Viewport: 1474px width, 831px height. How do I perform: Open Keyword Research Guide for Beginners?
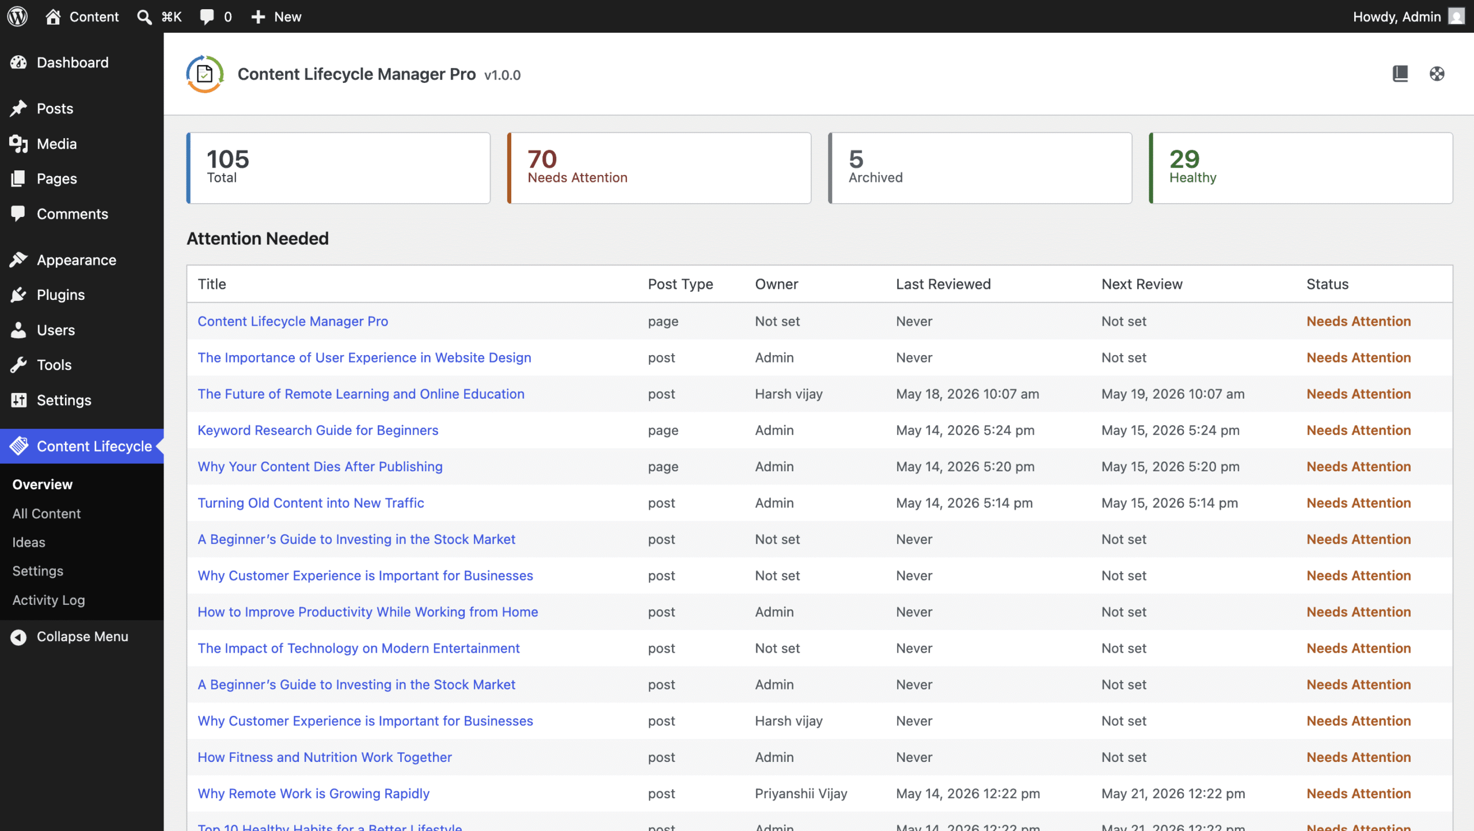click(x=318, y=430)
